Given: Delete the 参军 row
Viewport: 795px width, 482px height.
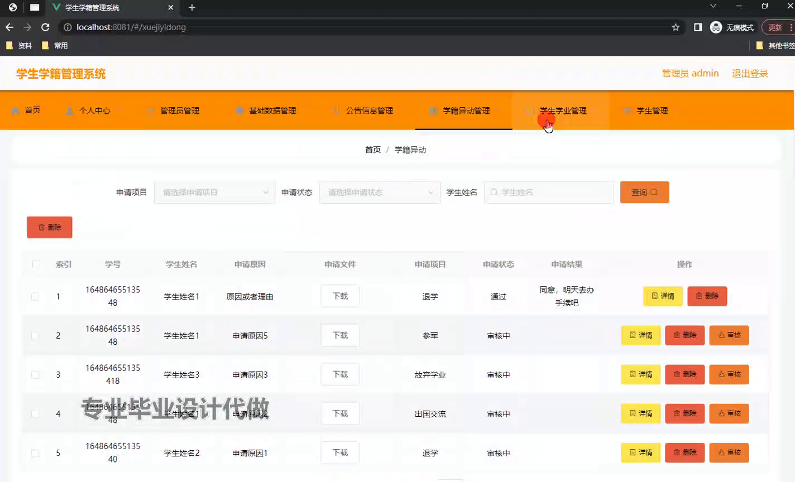Looking at the screenshot, I should (x=685, y=335).
